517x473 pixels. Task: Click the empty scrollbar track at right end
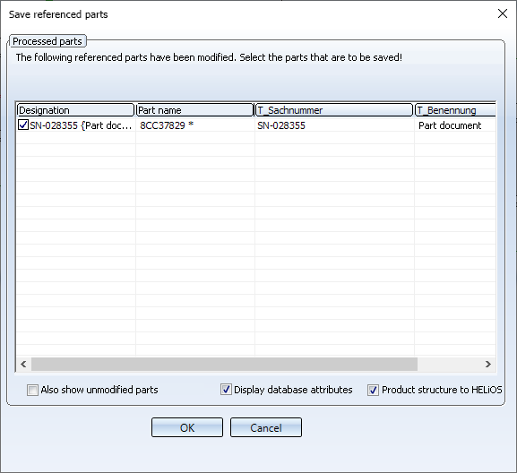click(x=449, y=365)
